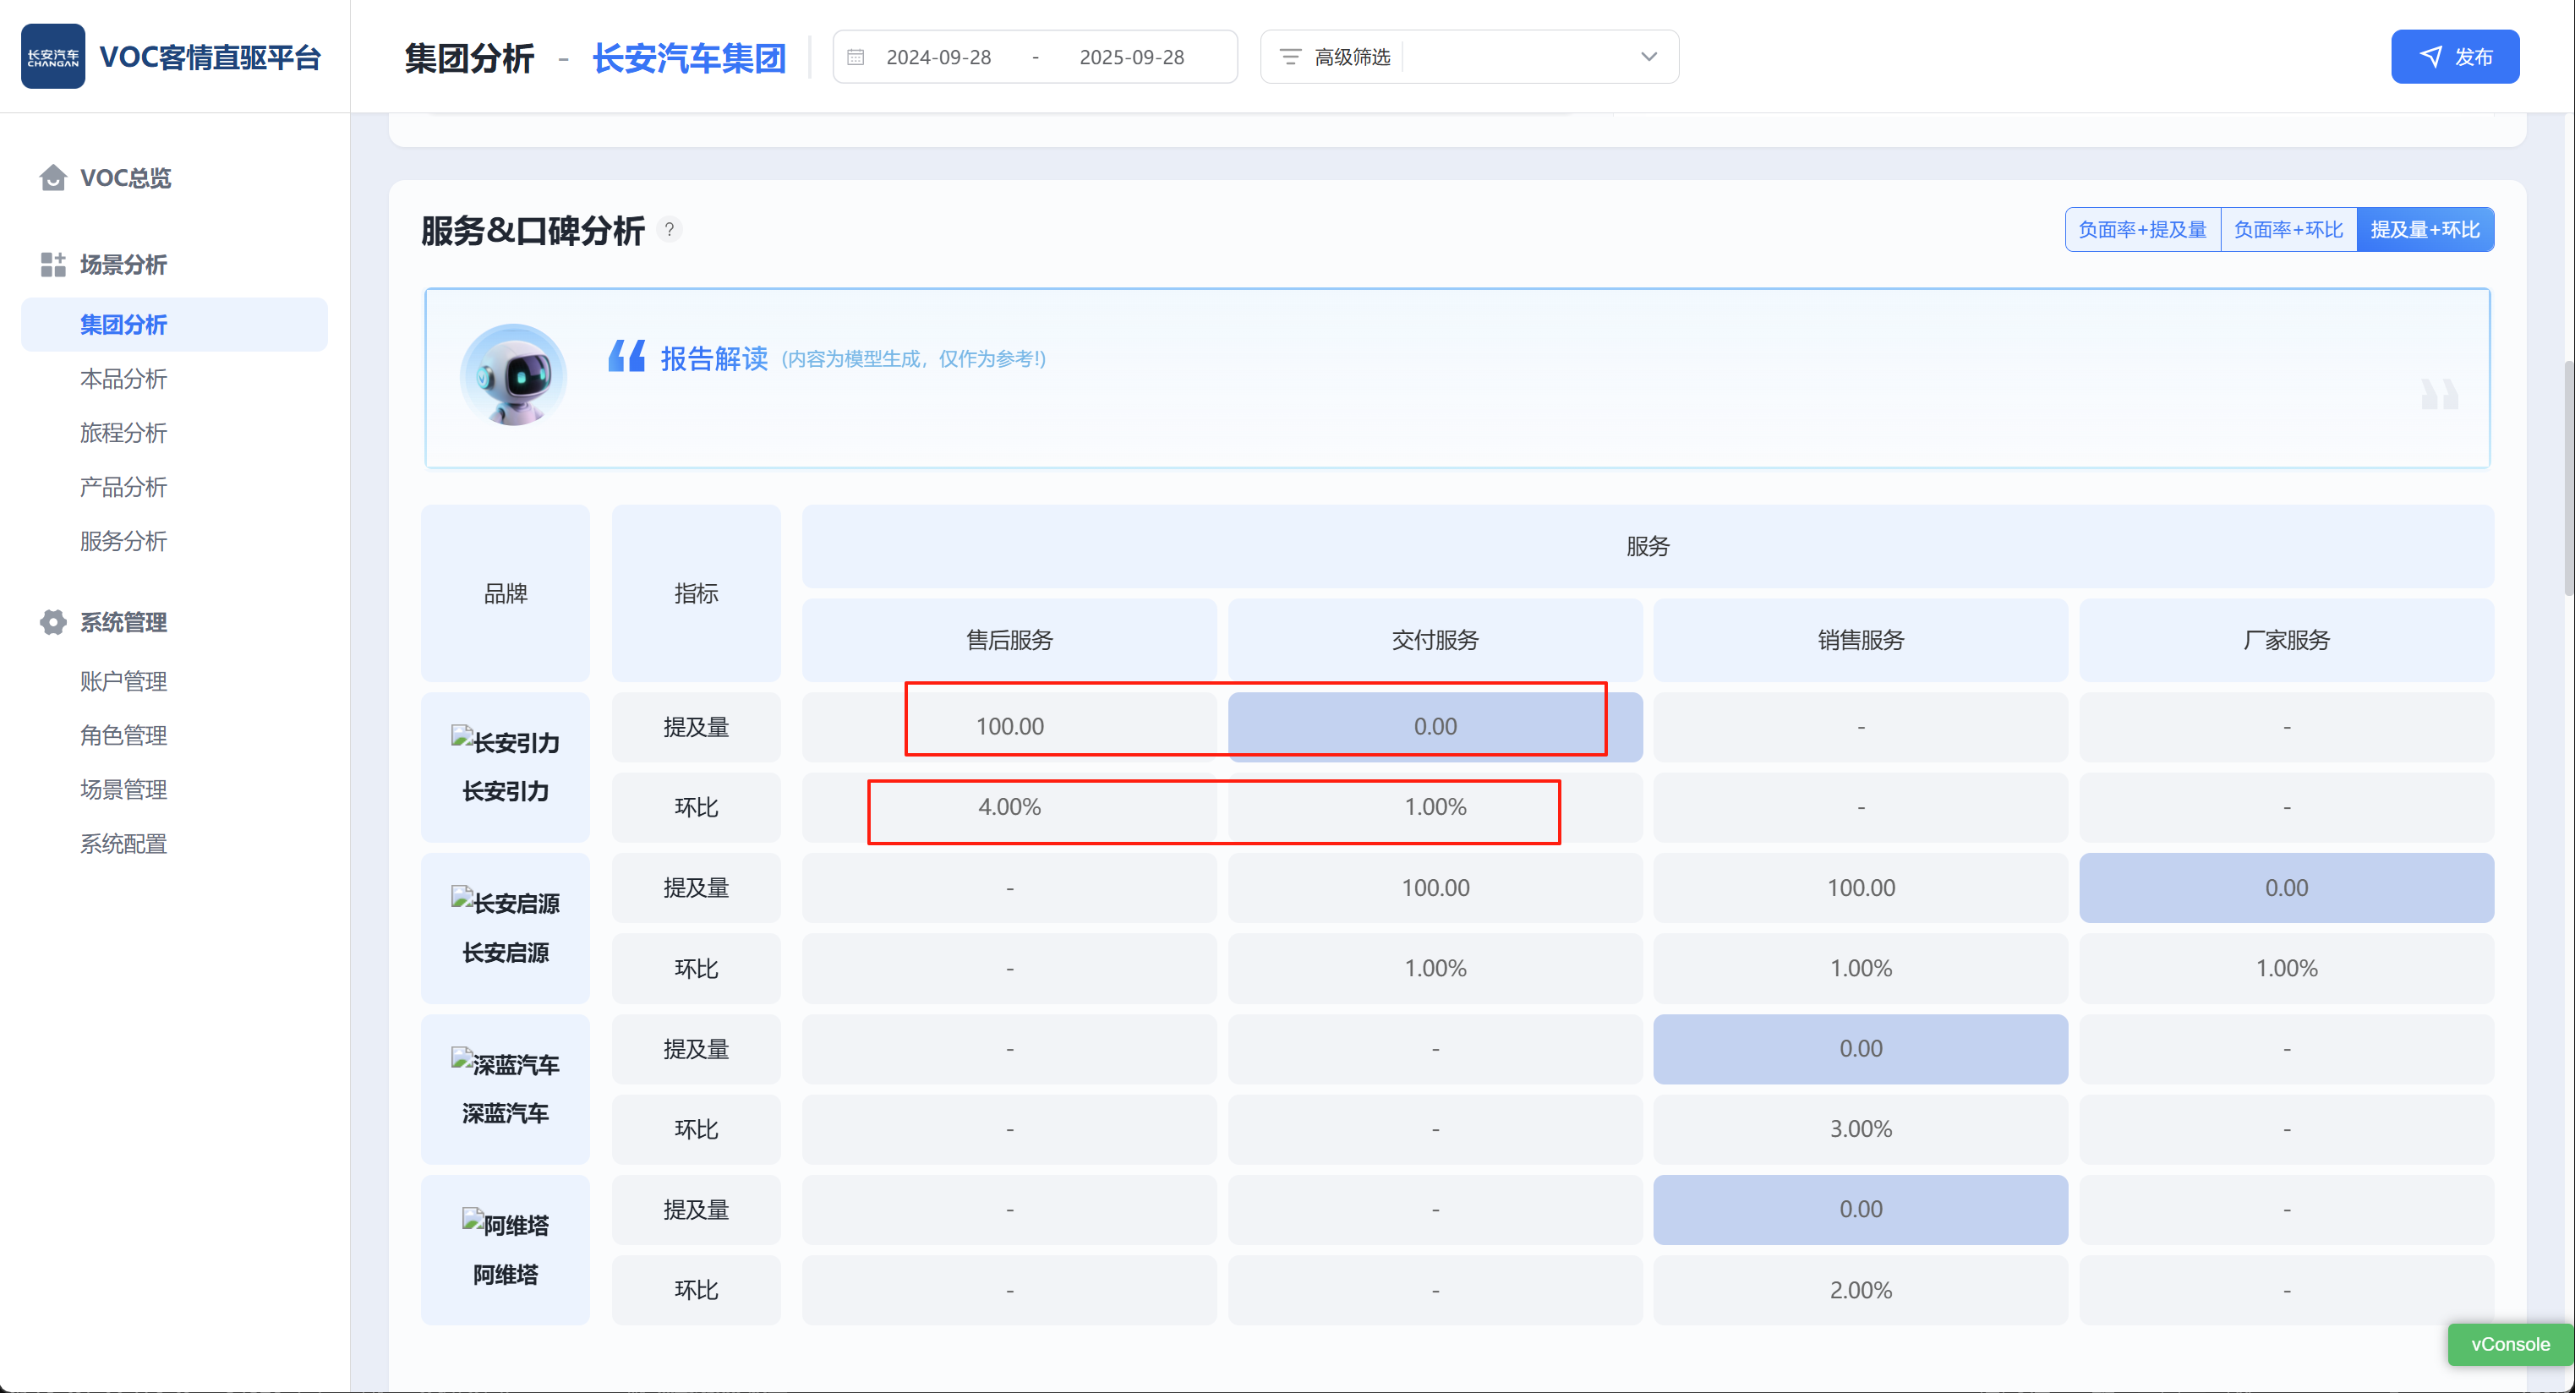Open 本品分析 in the sidebar

(x=124, y=379)
